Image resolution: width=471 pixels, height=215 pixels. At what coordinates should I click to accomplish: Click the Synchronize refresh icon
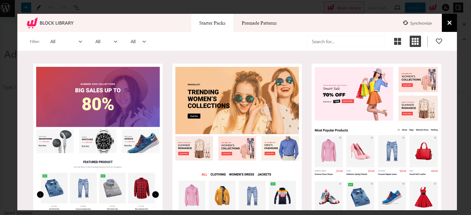click(x=405, y=23)
